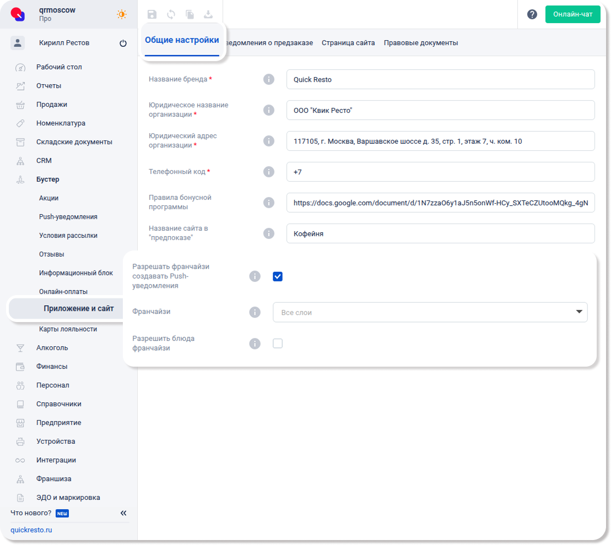The image size is (611, 545).
Task: Click the power logout icon
Action: 123,43
